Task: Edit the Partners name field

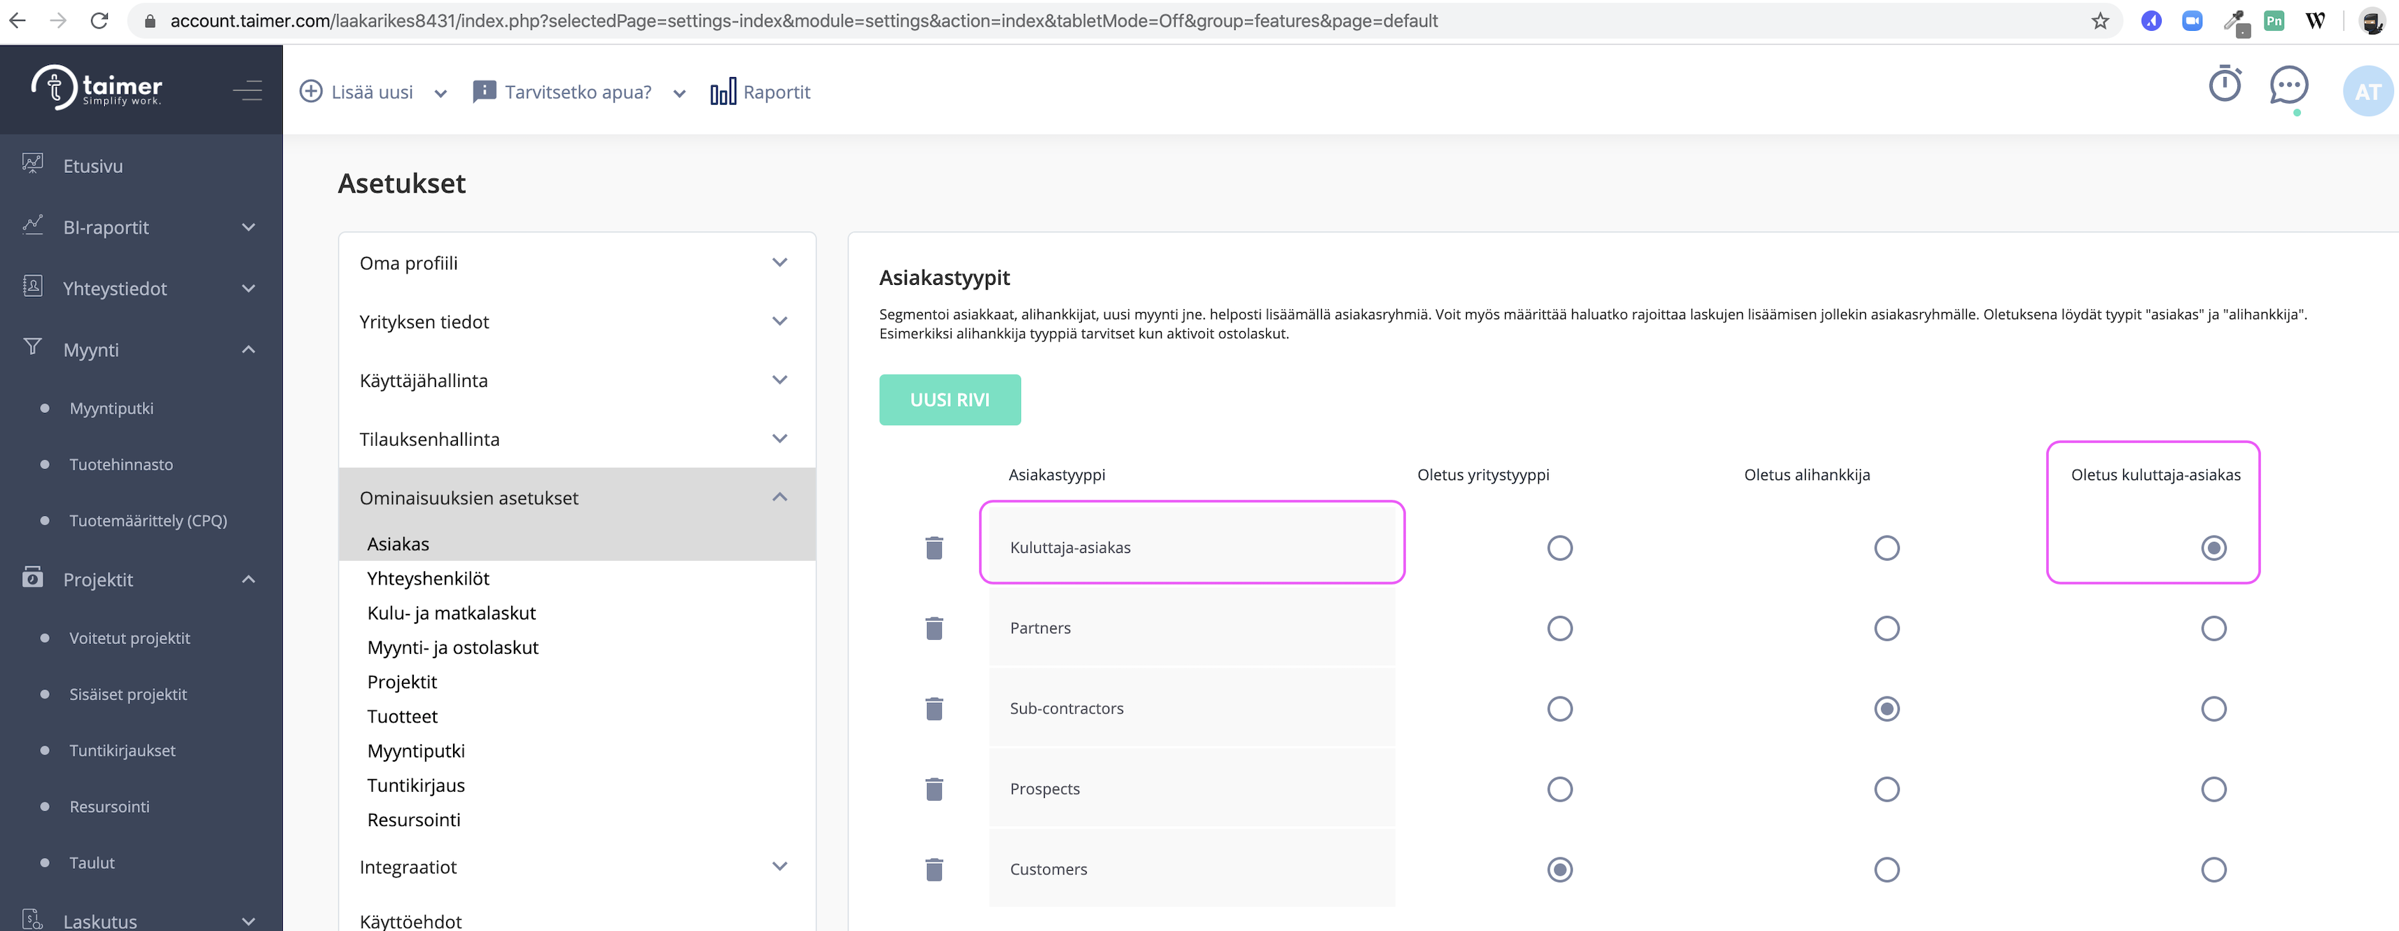Action: (1191, 627)
